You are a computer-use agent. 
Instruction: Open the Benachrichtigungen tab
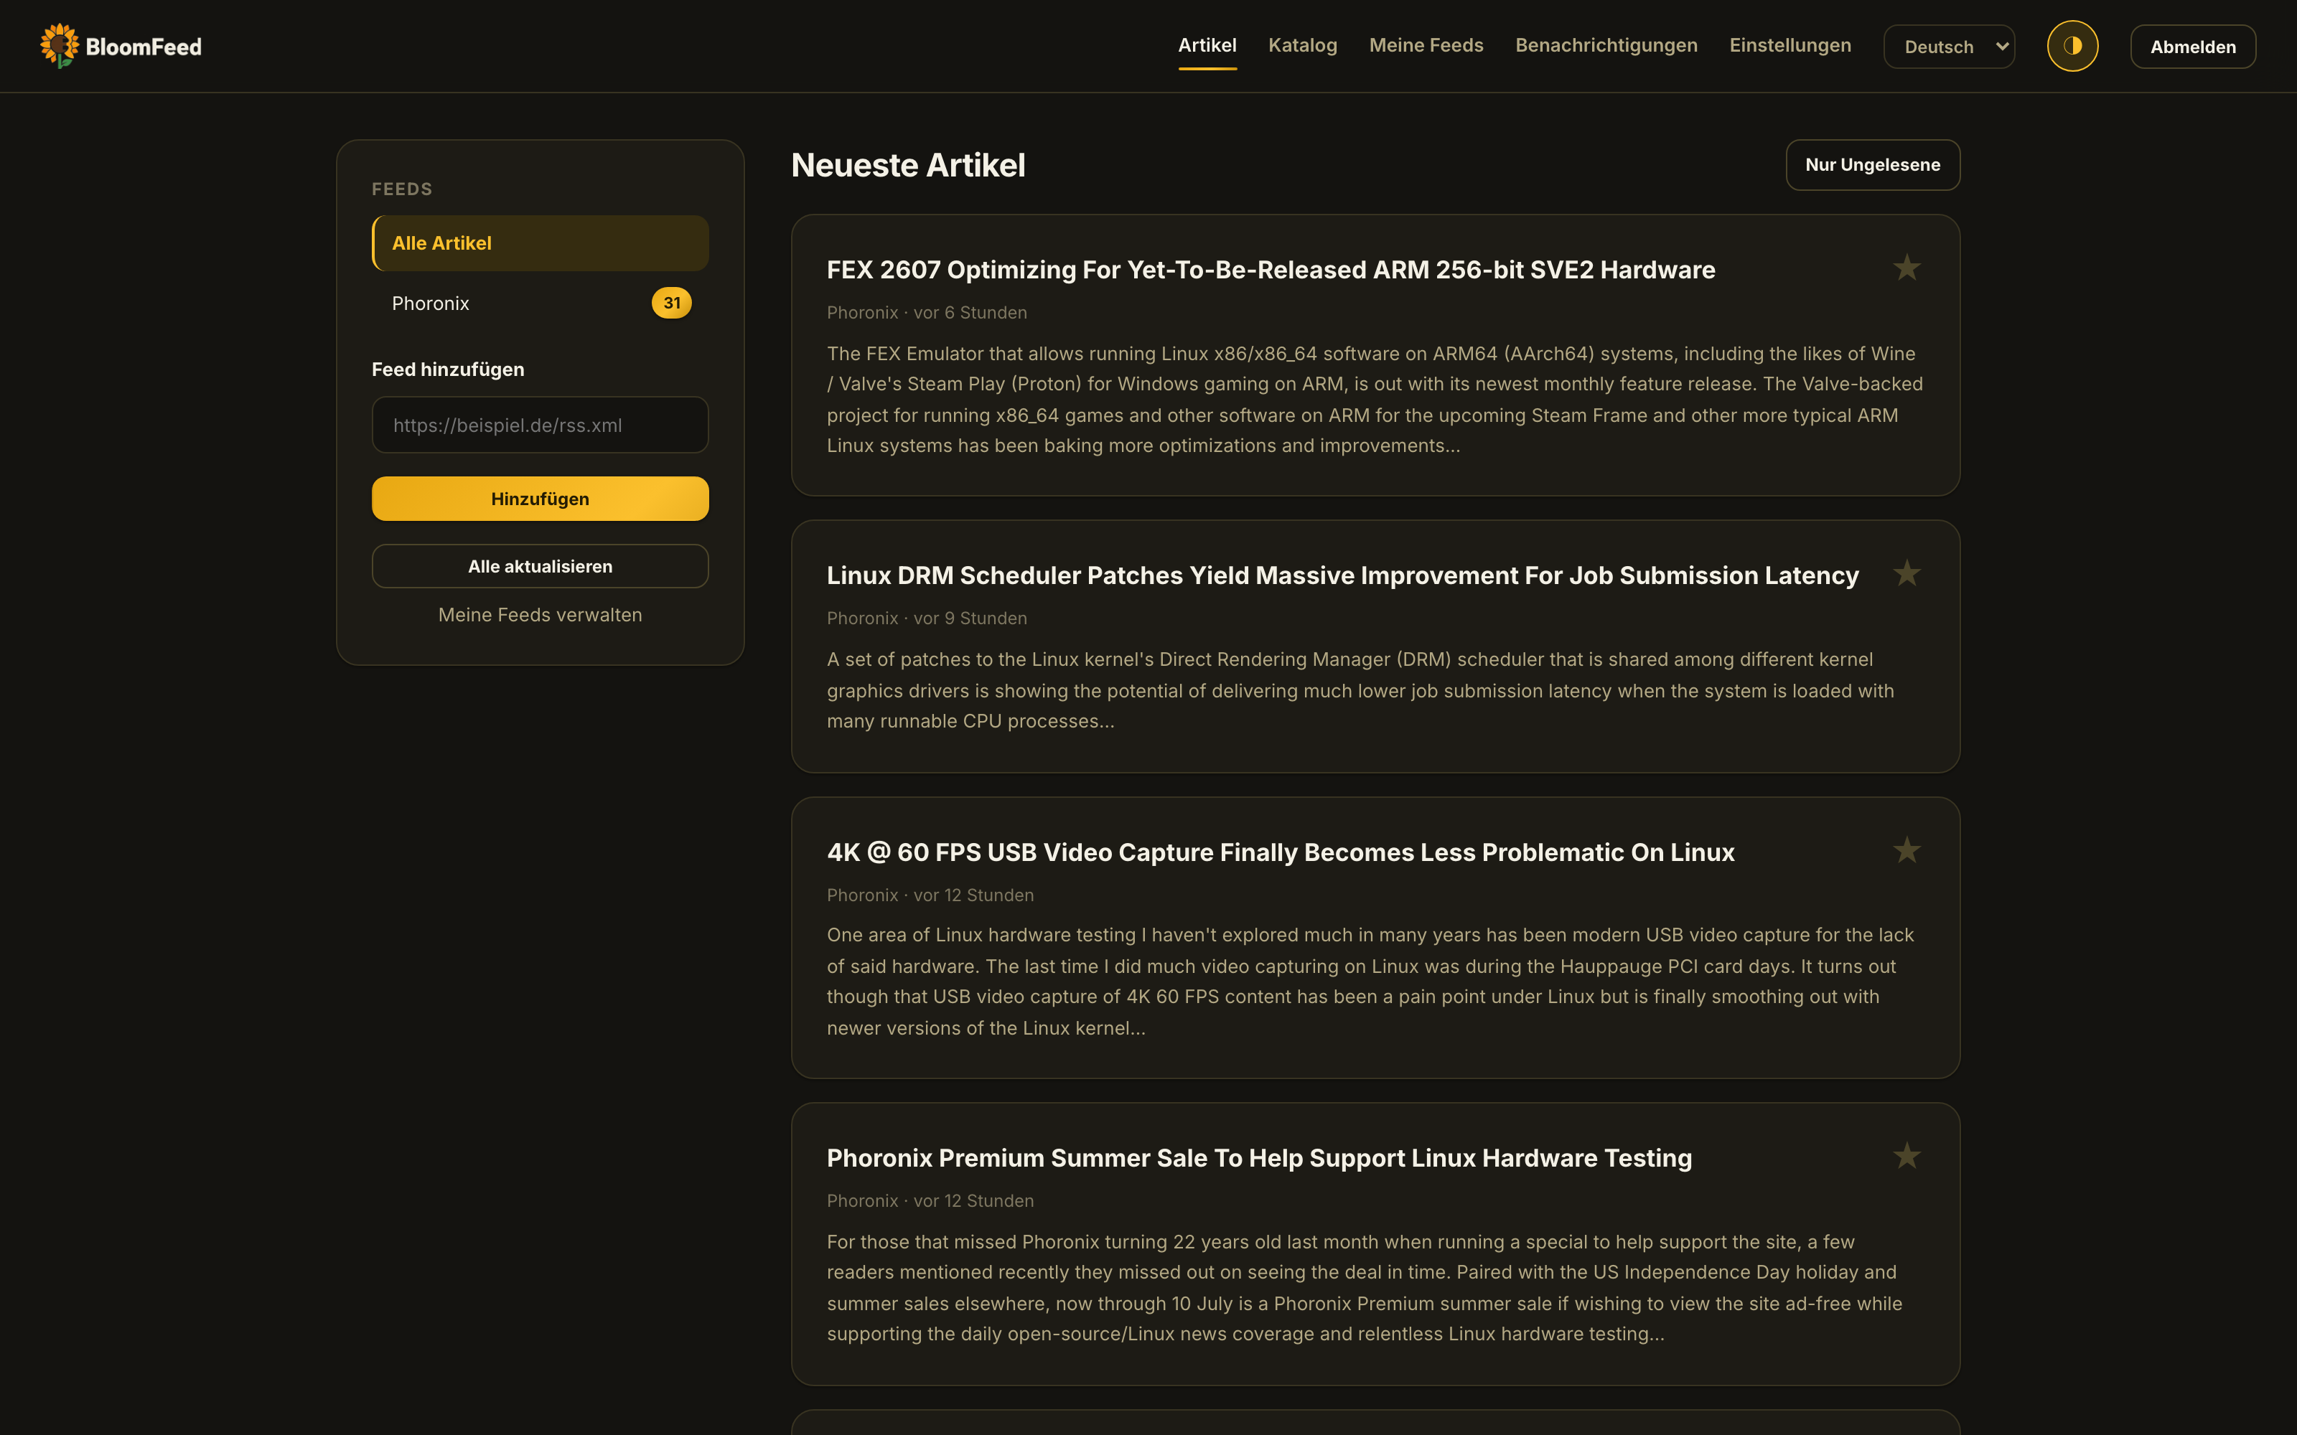[1606, 45]
